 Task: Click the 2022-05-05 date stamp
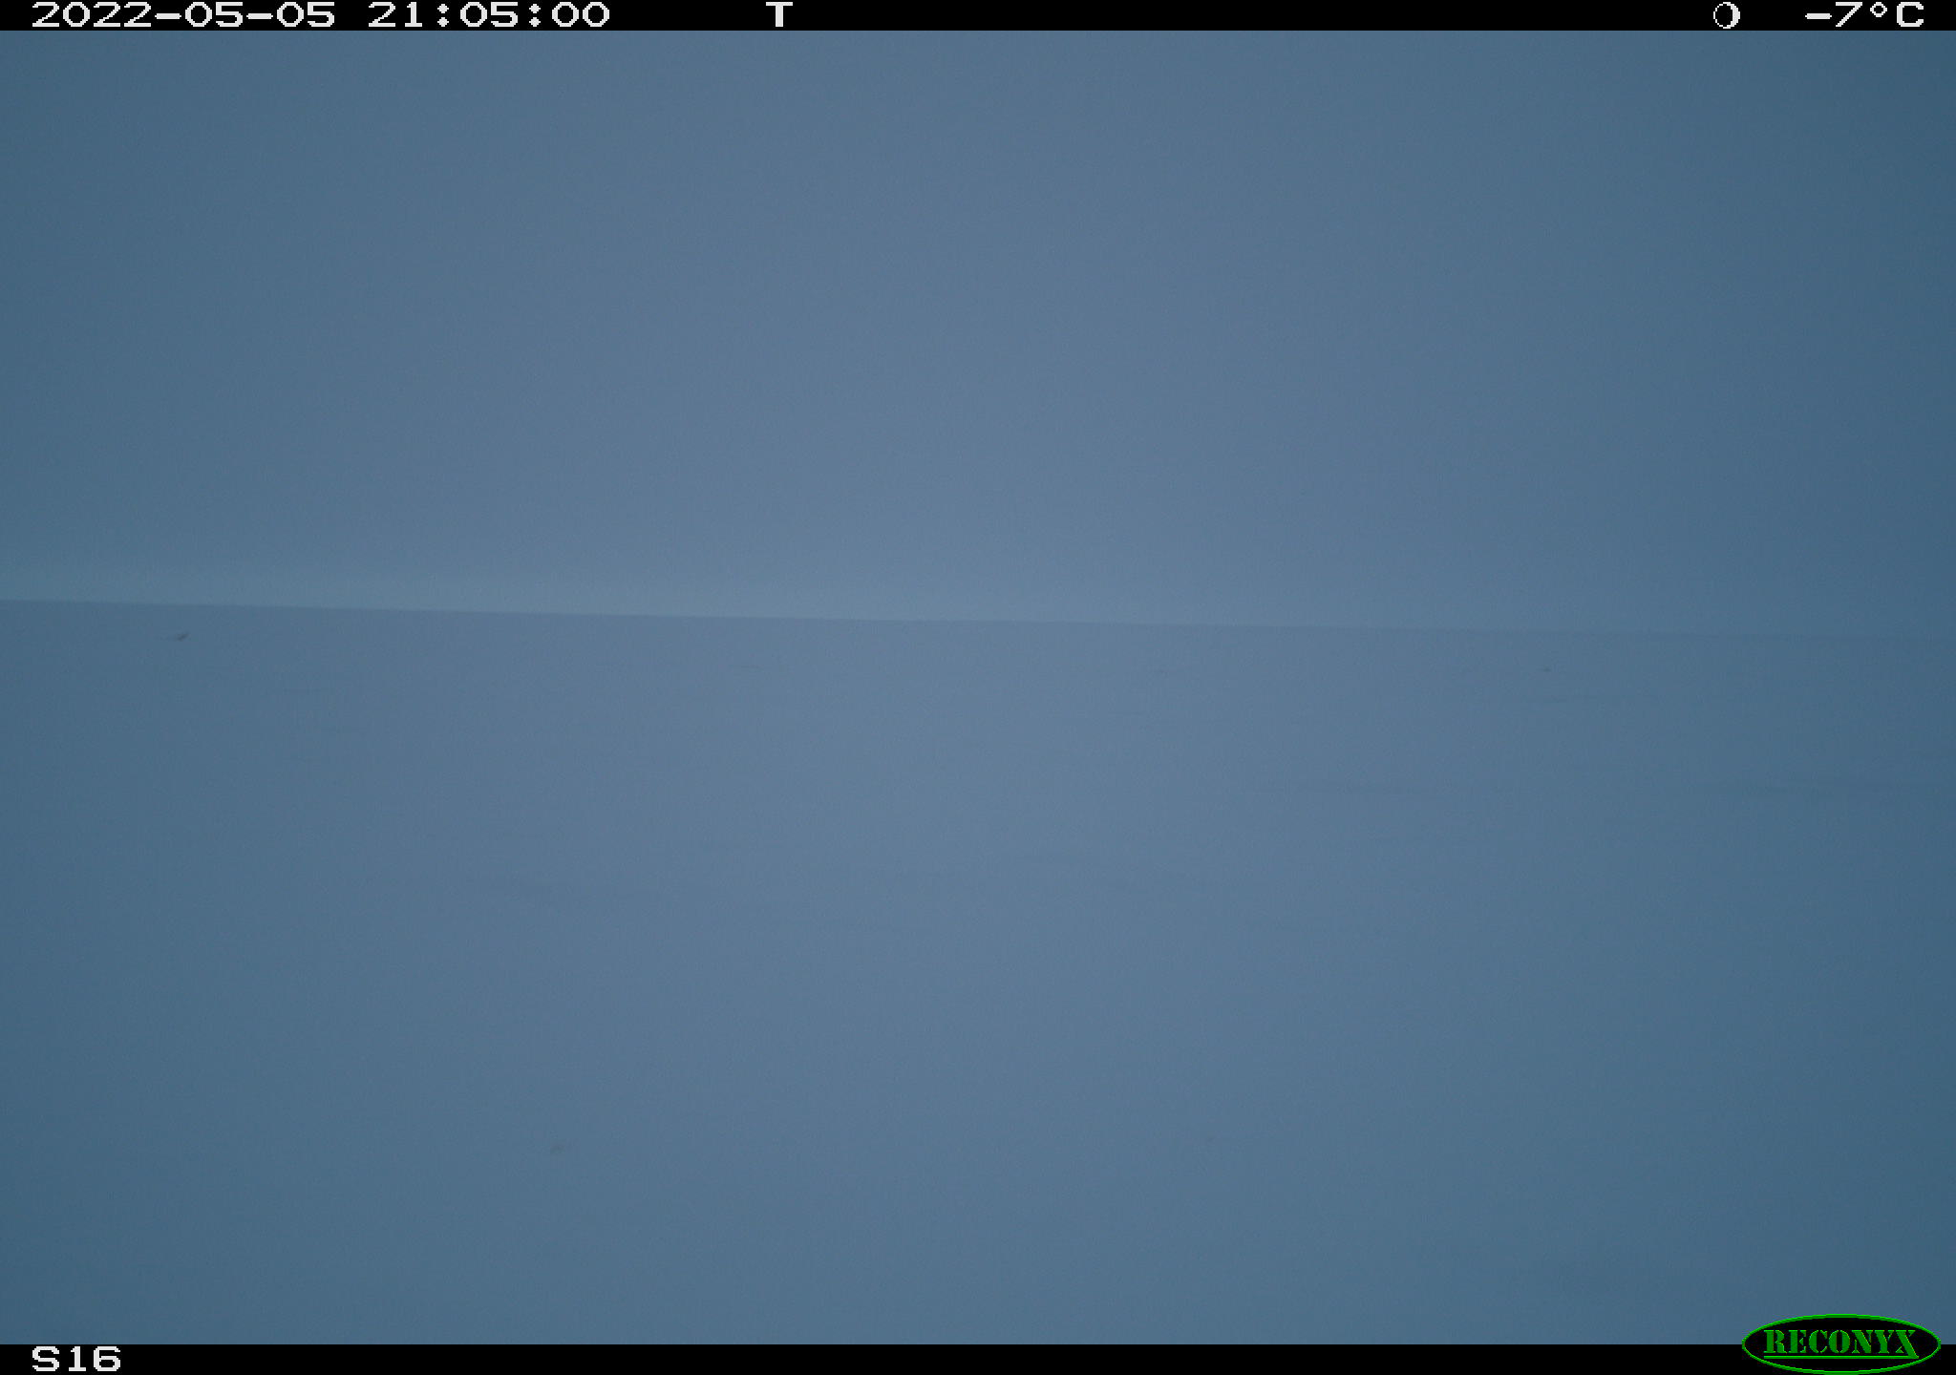pyautogui.click(x=183, y=15)
